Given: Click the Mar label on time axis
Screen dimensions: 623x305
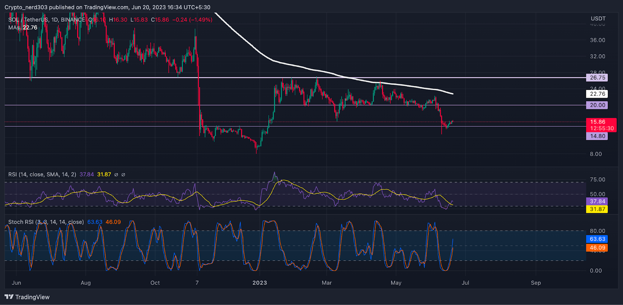Looking at the screenshot, I should [x=327, y=283].
